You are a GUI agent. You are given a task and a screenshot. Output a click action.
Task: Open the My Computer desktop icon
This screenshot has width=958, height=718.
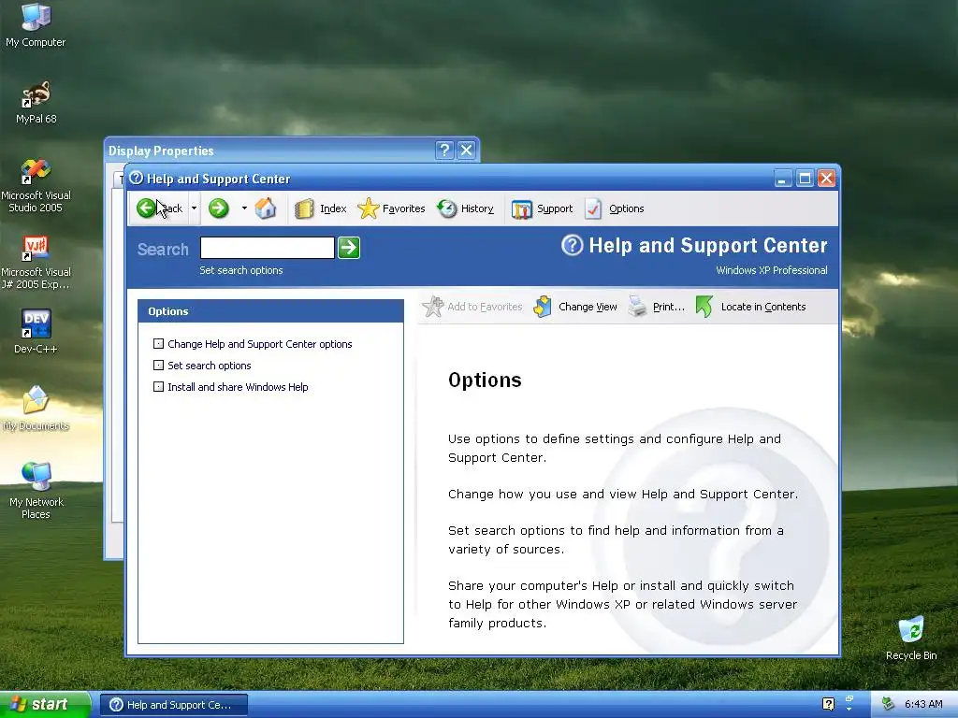tap(36, 25)
